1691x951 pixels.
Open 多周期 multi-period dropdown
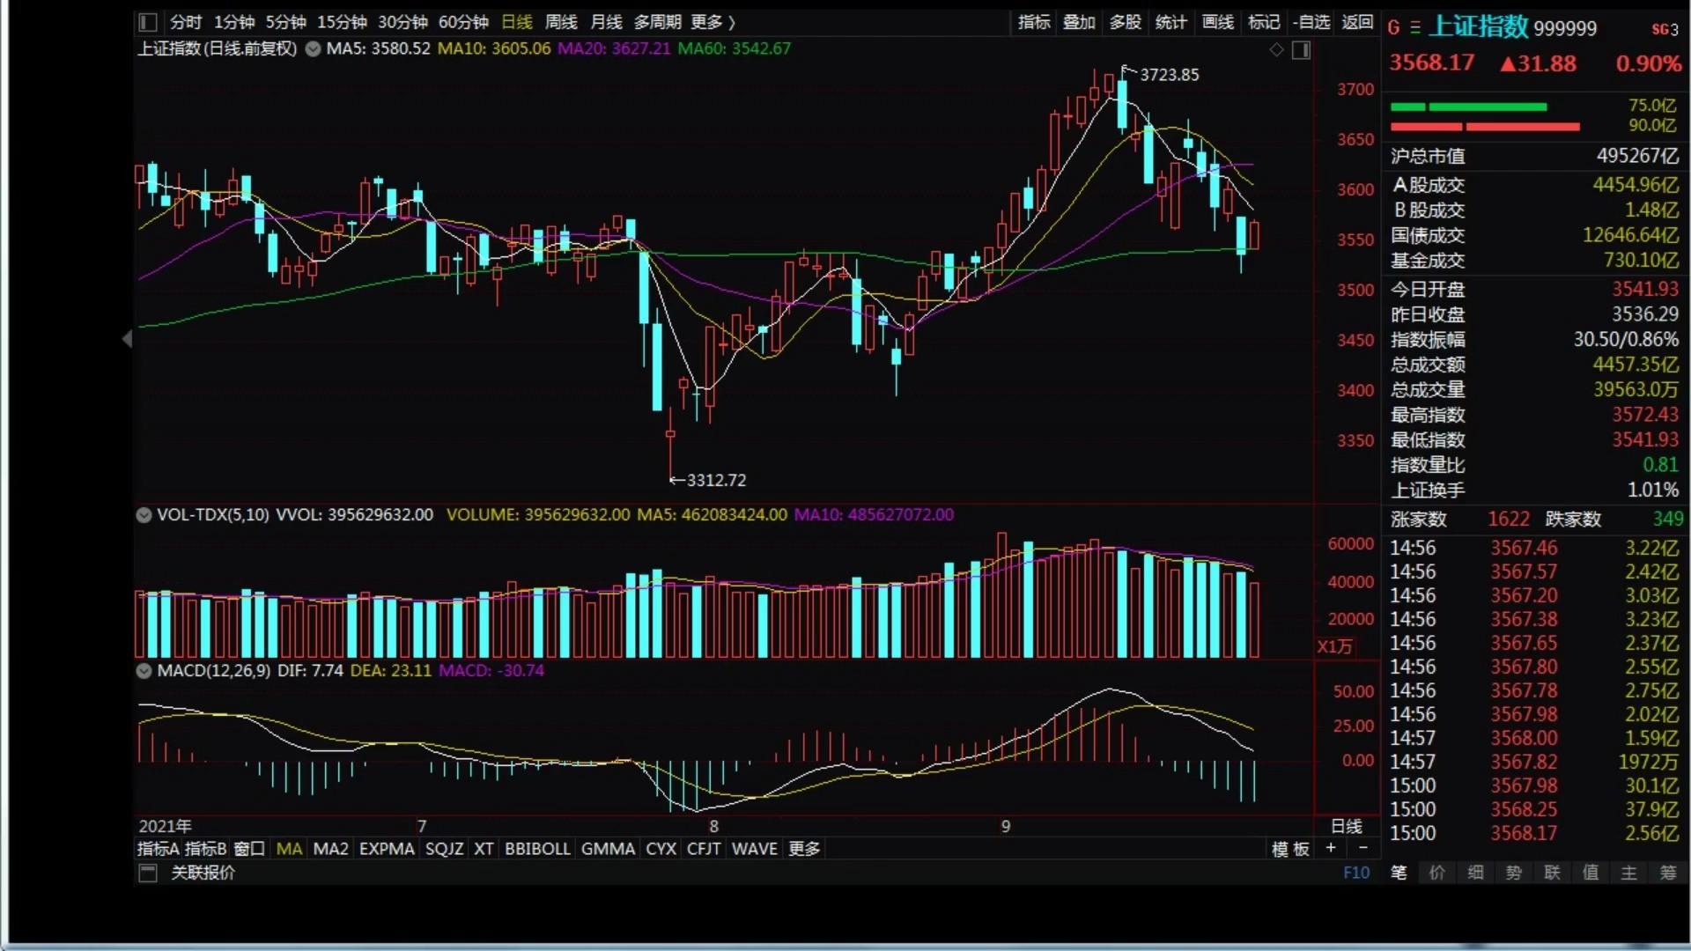[657, 22]
